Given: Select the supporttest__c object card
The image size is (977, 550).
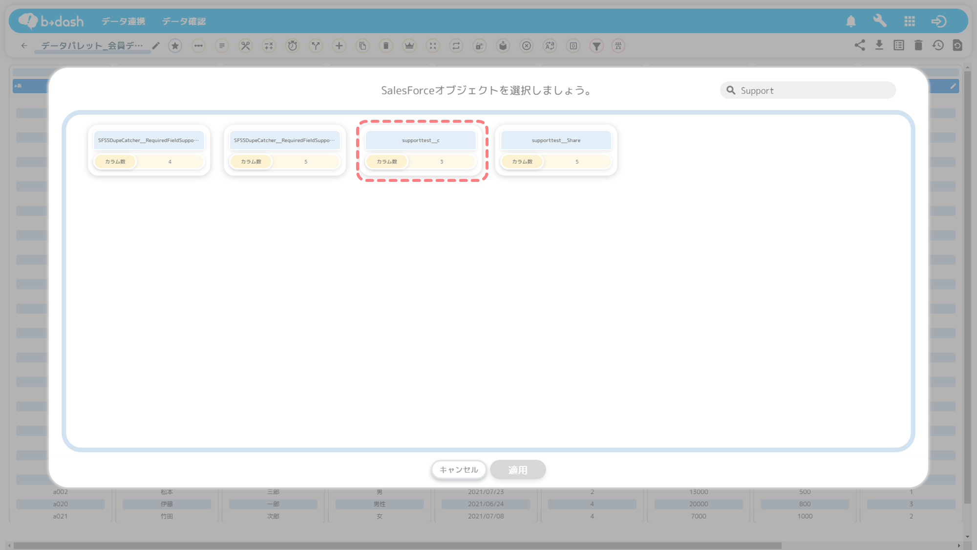Looking at the screenshot, I should 421,150.
